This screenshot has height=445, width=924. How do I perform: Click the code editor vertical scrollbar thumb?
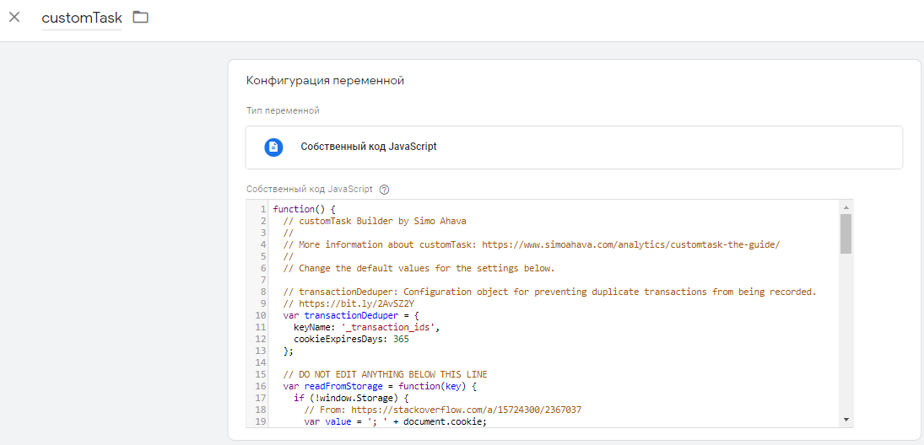coord(846,233)
